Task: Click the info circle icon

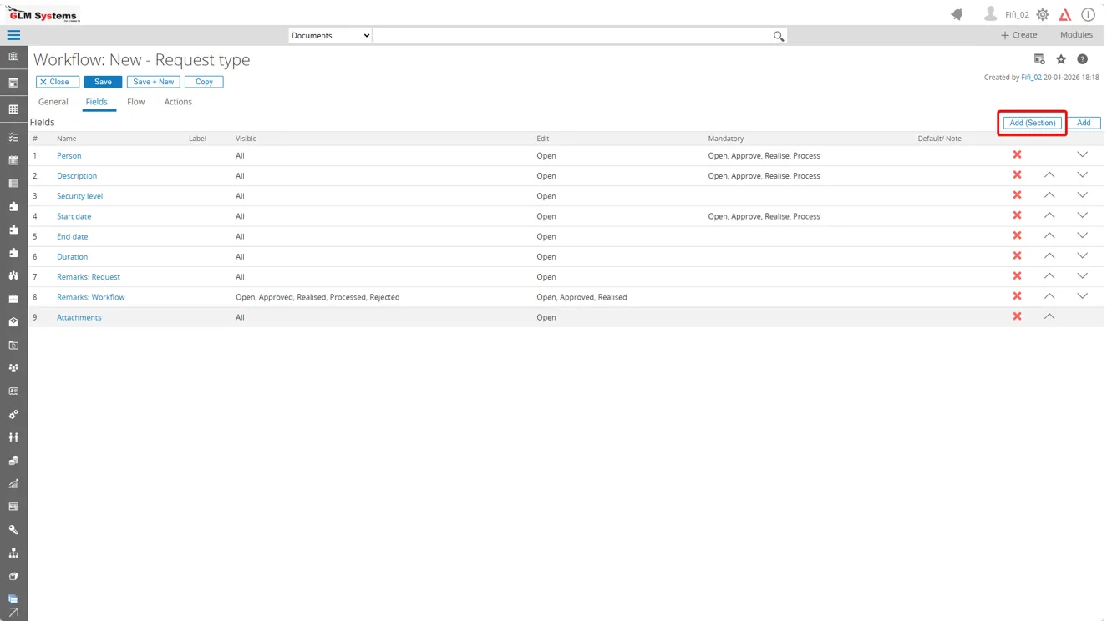Action: coord(1088,14)
